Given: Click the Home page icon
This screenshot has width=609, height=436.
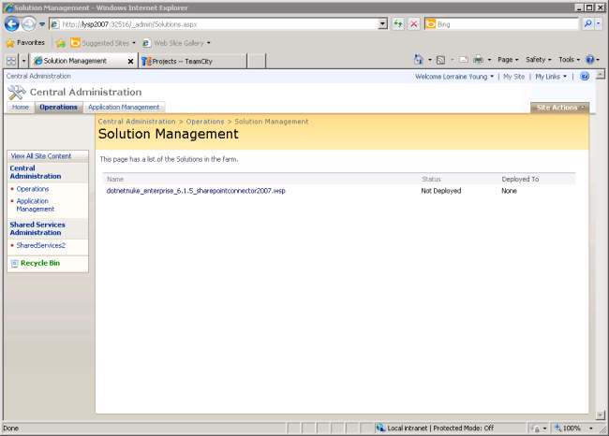Looking at the screenshot, I should tap(419, 60).
